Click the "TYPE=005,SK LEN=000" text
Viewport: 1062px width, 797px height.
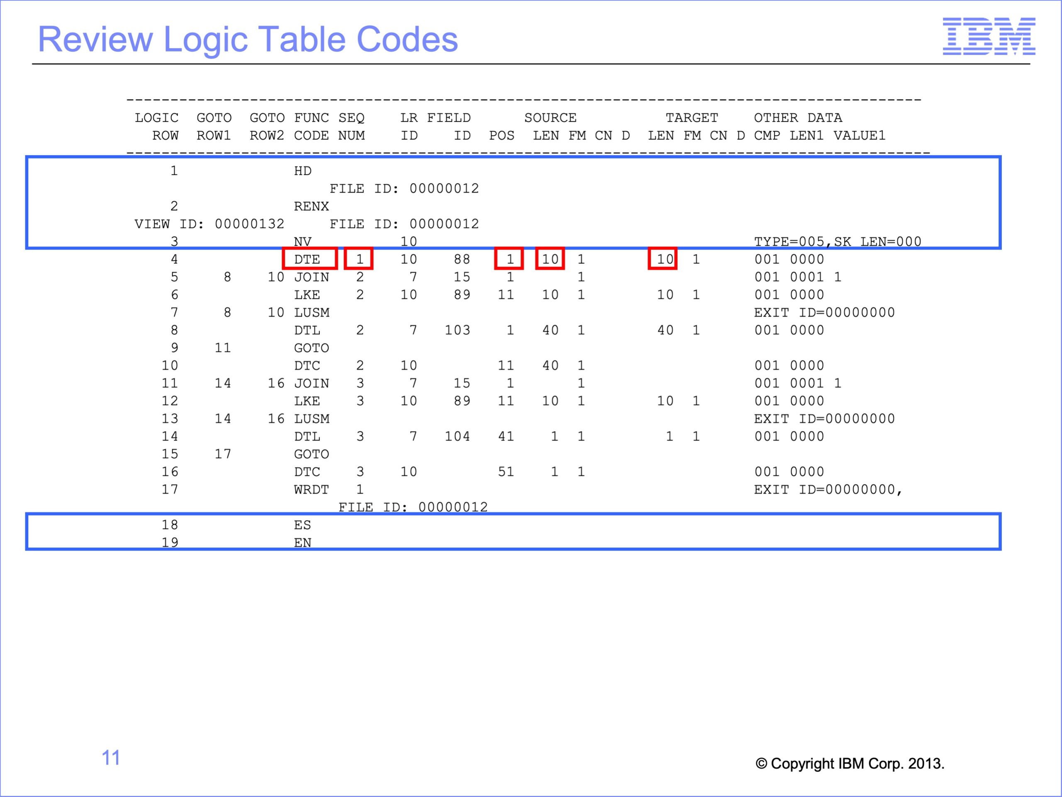click(838, 242)
